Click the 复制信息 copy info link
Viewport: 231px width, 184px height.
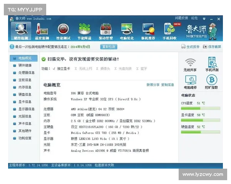click(x=167, y=85)
